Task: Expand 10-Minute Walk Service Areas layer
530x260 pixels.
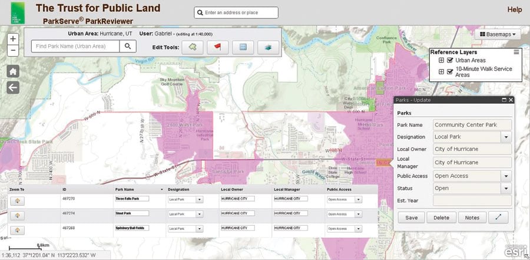Action: click(x=441, y=71)
